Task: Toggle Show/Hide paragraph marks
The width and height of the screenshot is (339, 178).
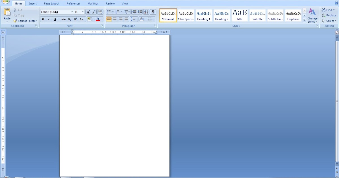Action: coord(153,12)
